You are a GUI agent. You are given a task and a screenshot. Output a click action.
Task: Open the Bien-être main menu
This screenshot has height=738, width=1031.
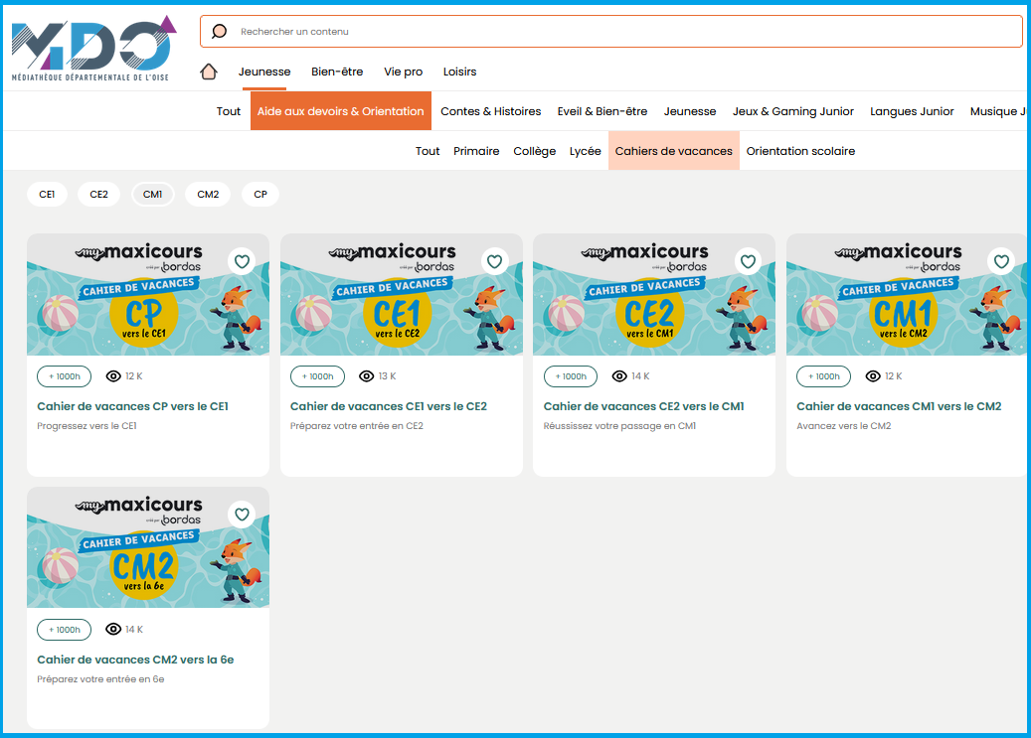(x=337, y=72)
